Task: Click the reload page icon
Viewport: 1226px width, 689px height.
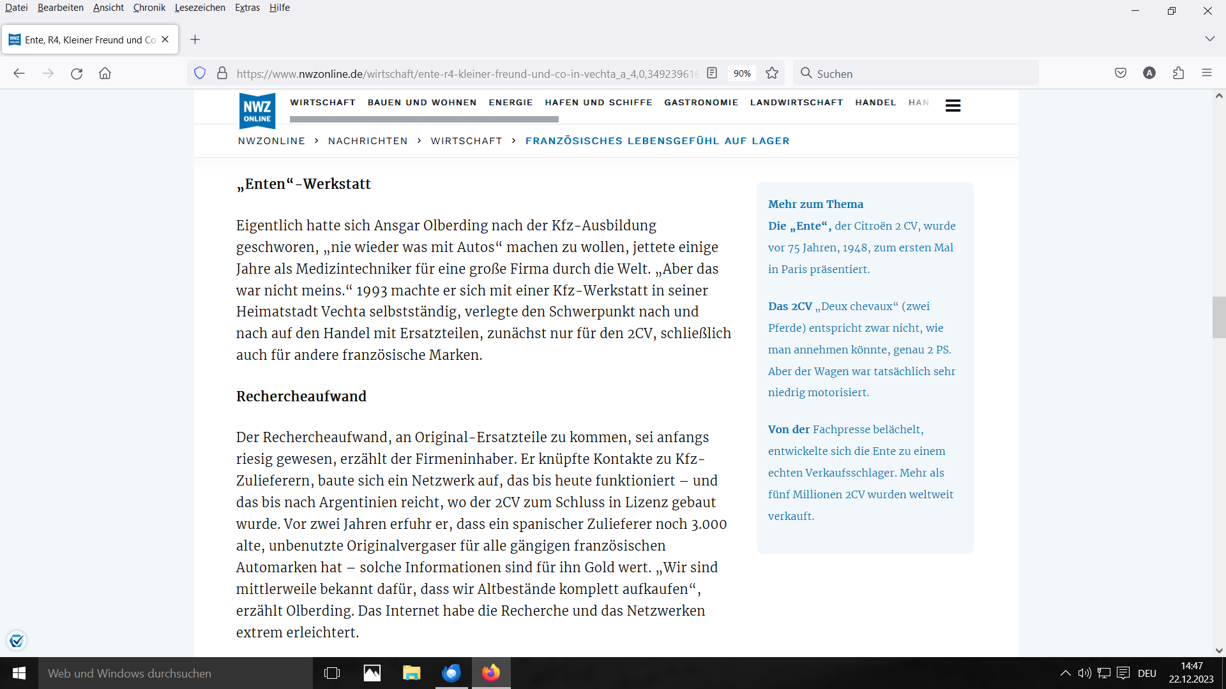Action: click(x=77, y=73)
